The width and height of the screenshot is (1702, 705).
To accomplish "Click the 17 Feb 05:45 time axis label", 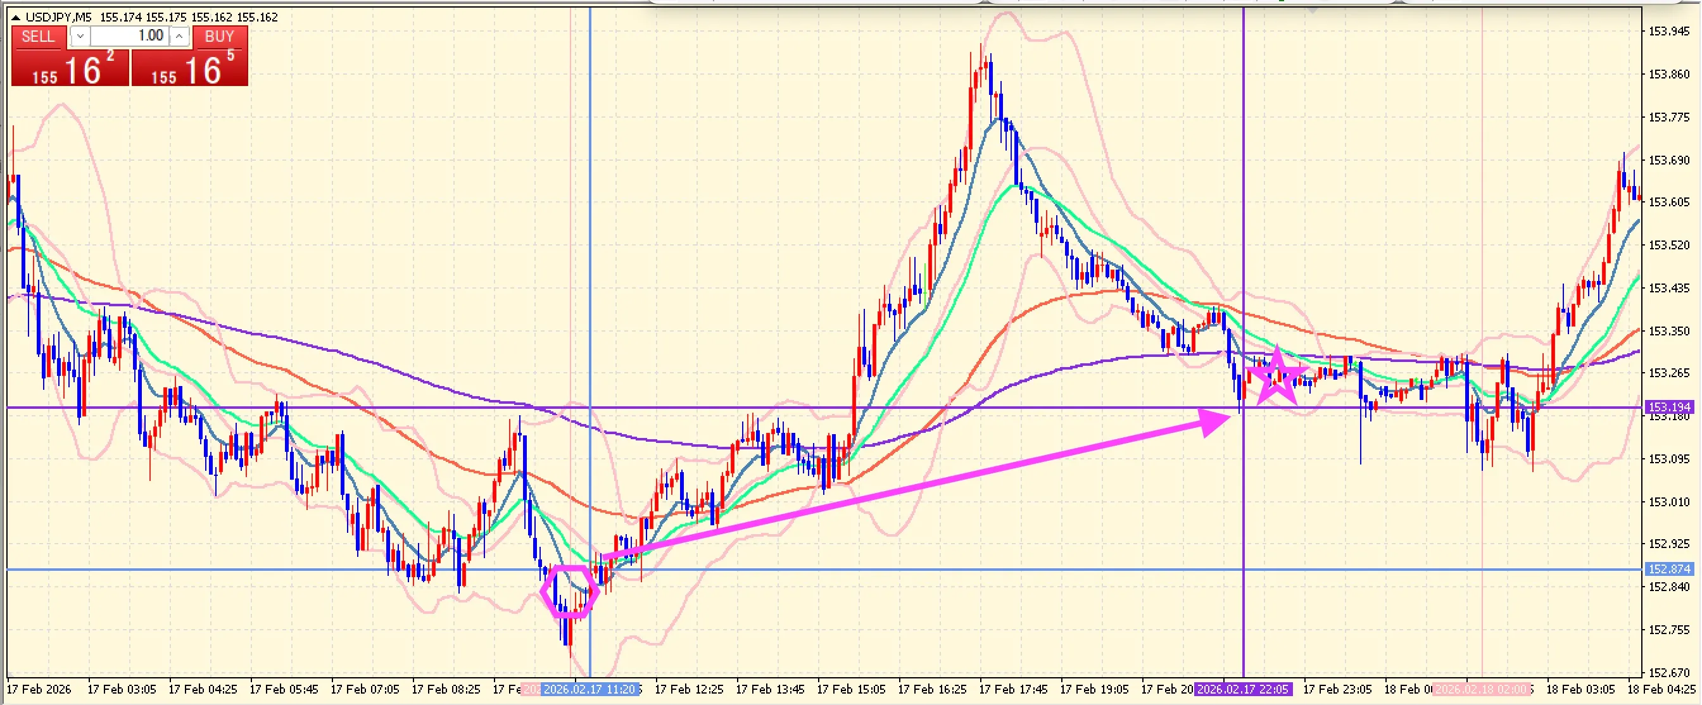I will pos(284,690).
